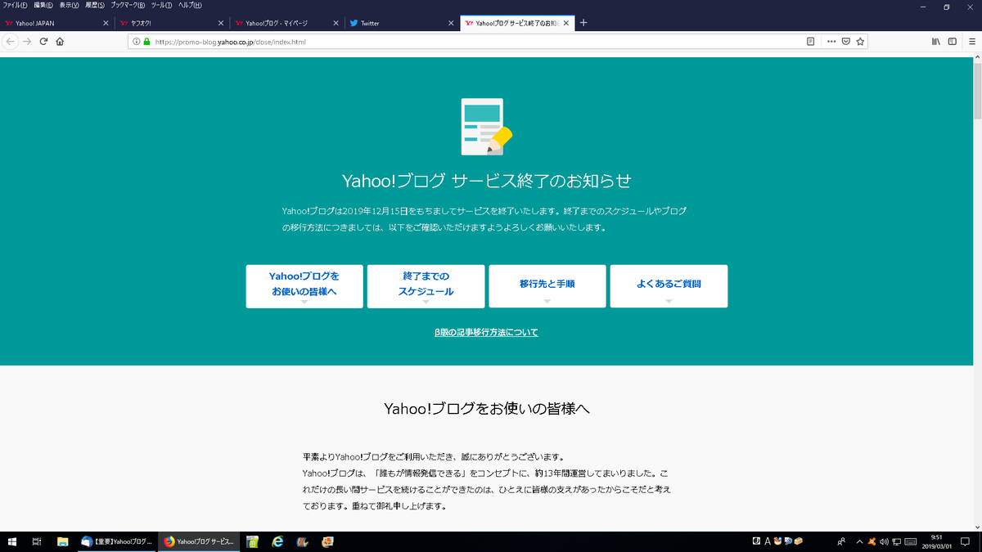Click the 終了までのスケジュール button

point(426,286)
